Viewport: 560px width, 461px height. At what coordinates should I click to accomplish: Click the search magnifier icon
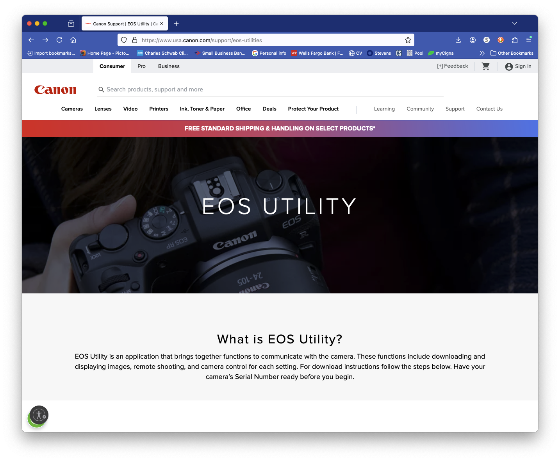(x=101, y=89)
